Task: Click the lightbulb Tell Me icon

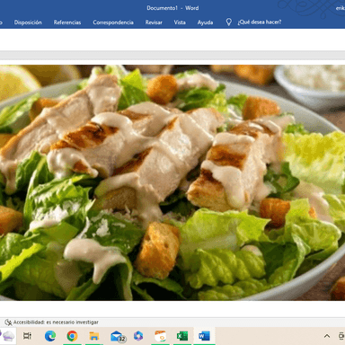Action: pyautogui.click(x=228, y=22)
